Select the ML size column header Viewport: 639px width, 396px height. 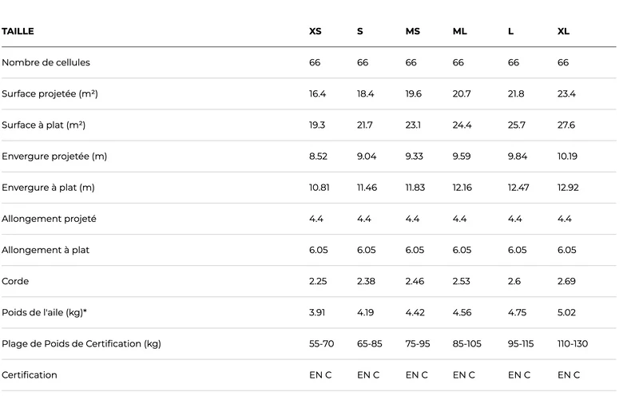point(460,31)
